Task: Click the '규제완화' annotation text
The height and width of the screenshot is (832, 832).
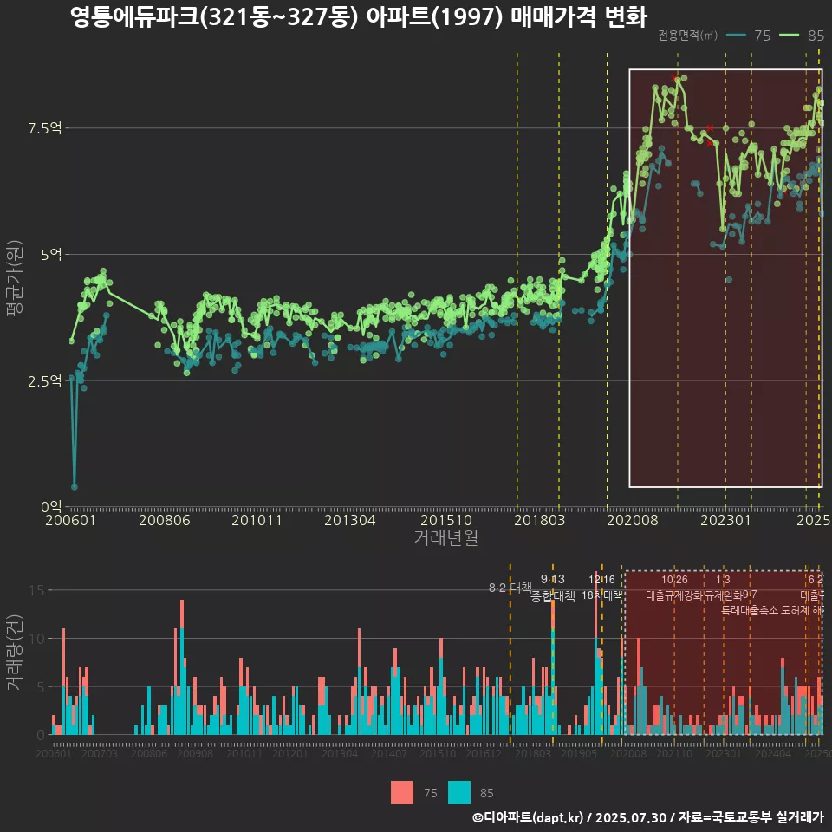Action: 723,595
